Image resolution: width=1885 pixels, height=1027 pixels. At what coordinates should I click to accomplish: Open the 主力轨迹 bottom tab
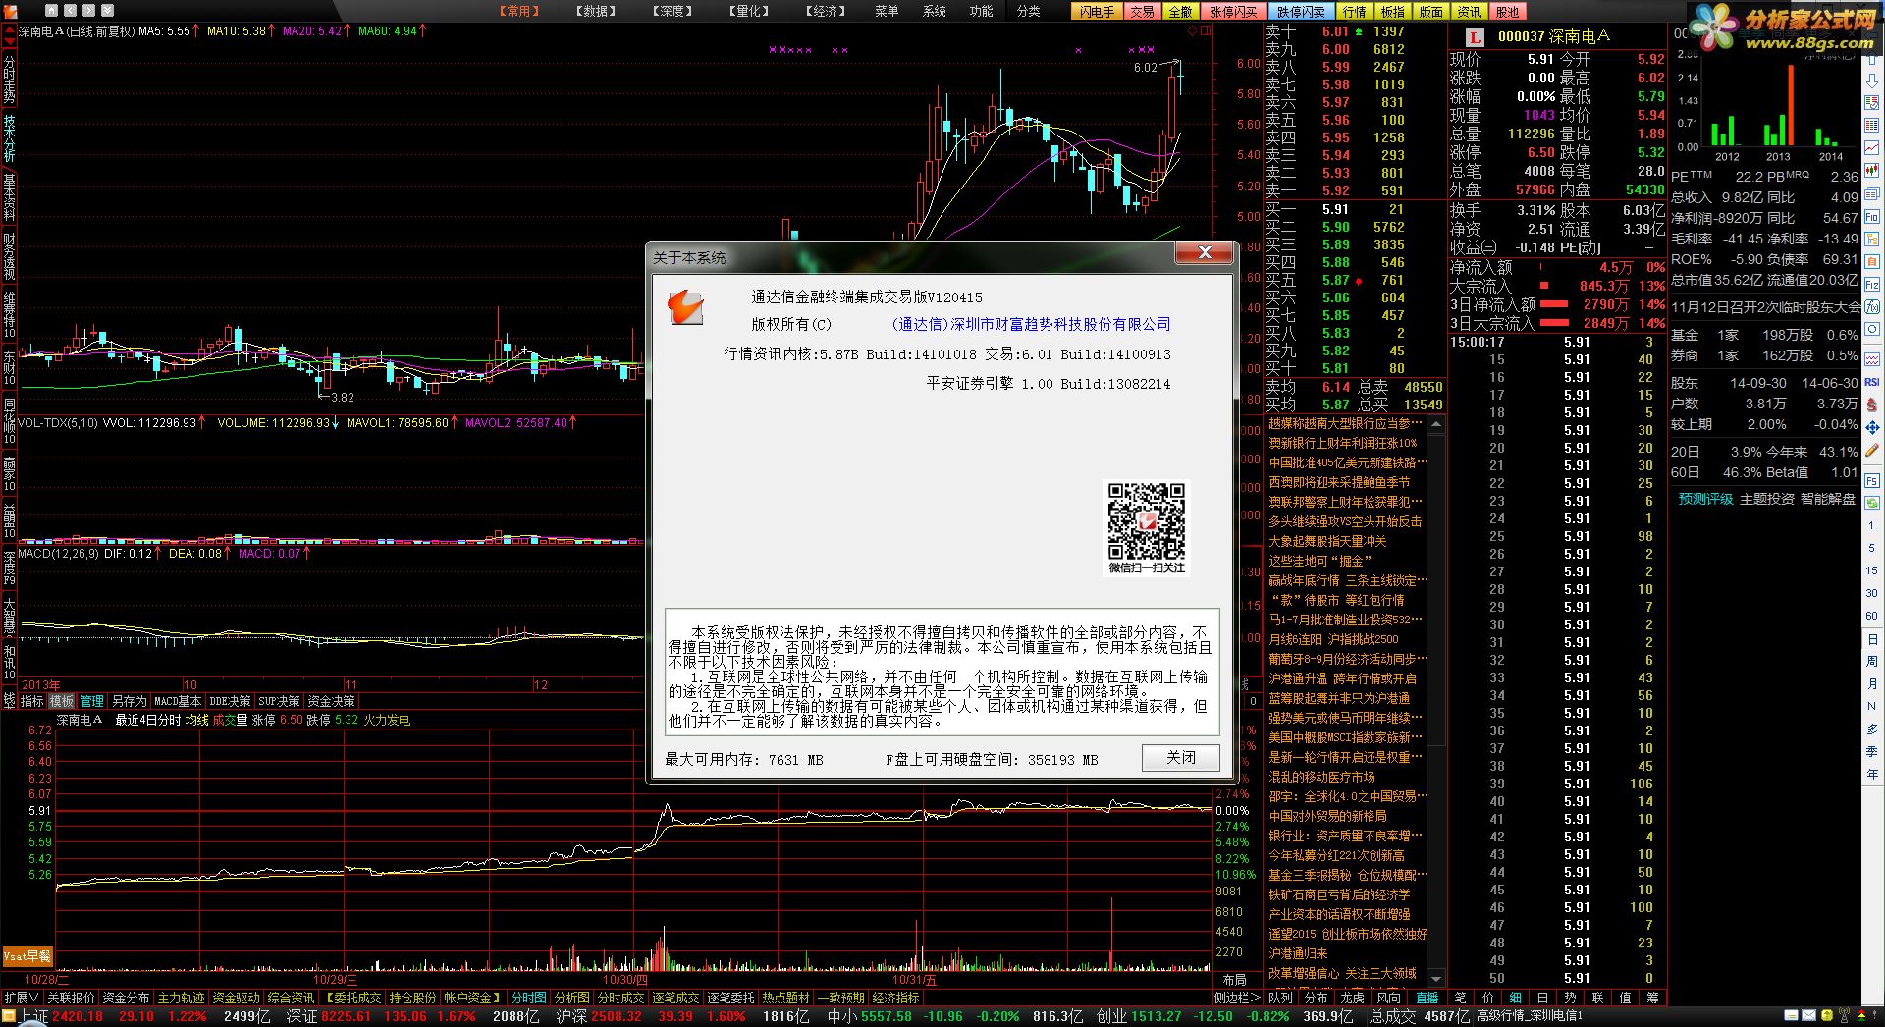[x=182, y=998]
